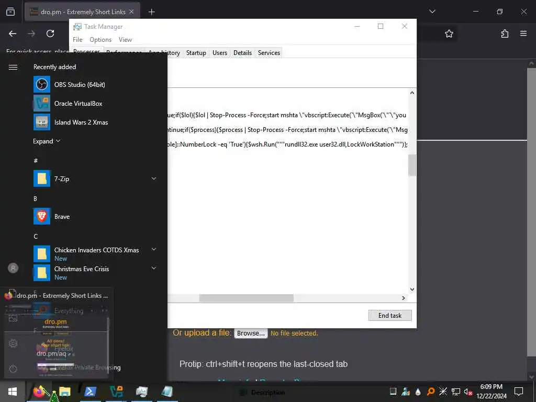
Task: Open Task Manager View menu
Action: 125,40
